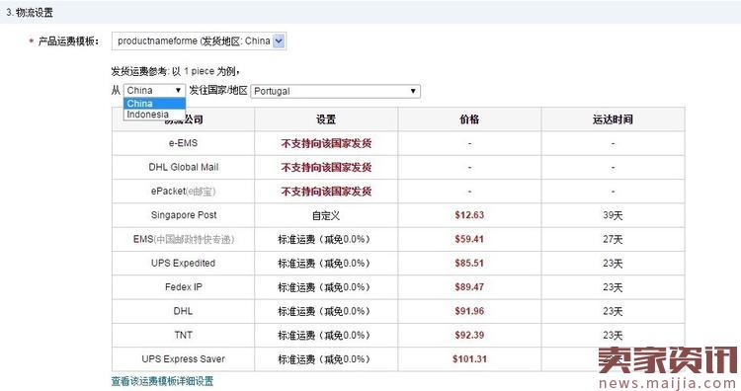Image resolution: width=741 pixels, height=391 pixels.
Task: Select the e-EMS carrier row
Action: coord(398,143)
